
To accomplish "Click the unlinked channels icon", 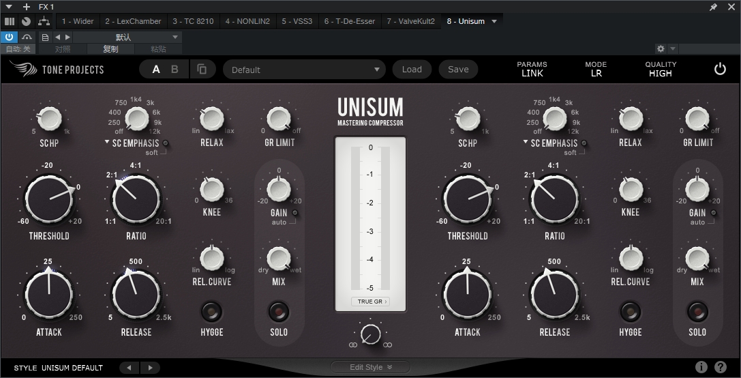I will pos(387,345).
